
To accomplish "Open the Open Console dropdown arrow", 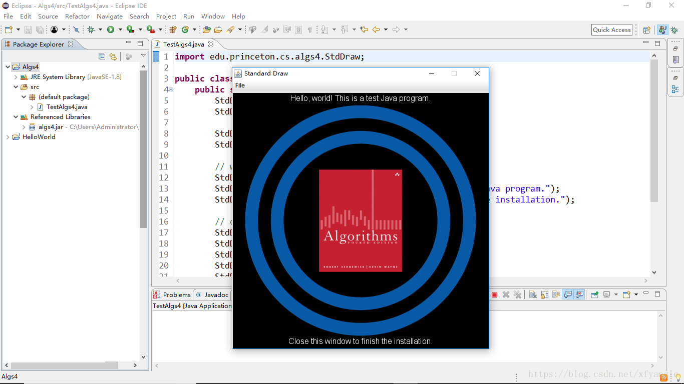I will [x=636, y=294].
